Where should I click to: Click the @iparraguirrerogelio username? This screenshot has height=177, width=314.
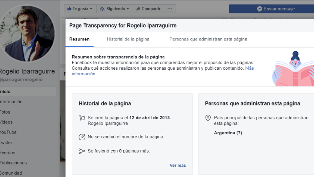(21, 79)
